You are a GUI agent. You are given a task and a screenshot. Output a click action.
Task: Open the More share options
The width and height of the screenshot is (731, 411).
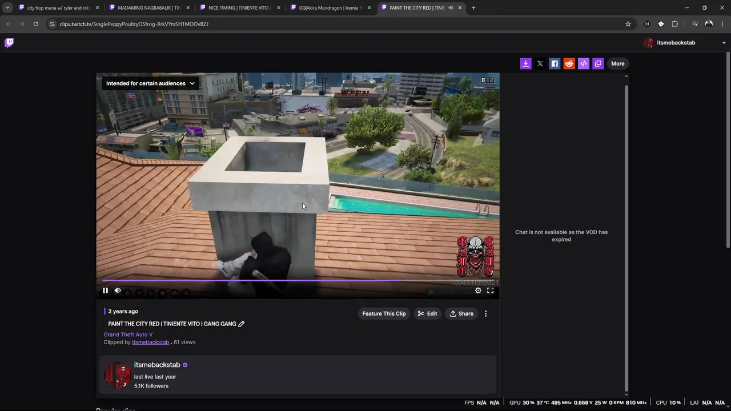coord(618,63)
